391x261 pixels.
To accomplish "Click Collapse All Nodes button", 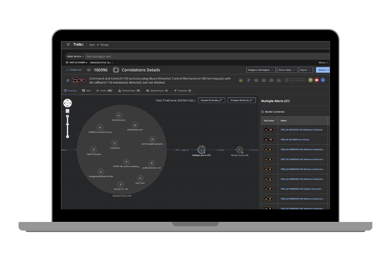I will pyautogui.click(x=241, y=100).
